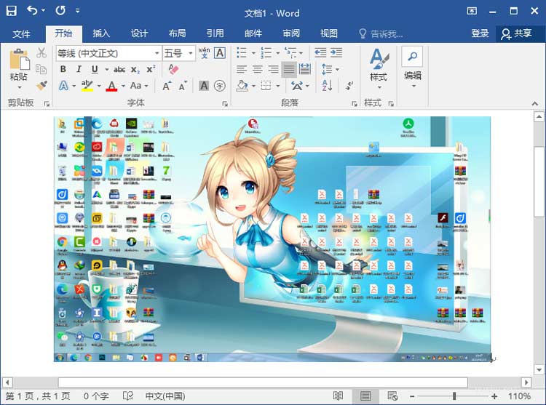Click the Format Painter brush icon
The width and height of the screenshot is (546, 405).
click(x=41, y=86)
